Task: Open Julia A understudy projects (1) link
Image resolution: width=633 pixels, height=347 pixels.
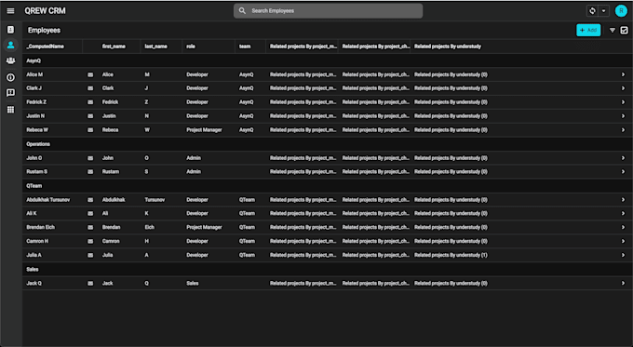Action: (451, 255)
